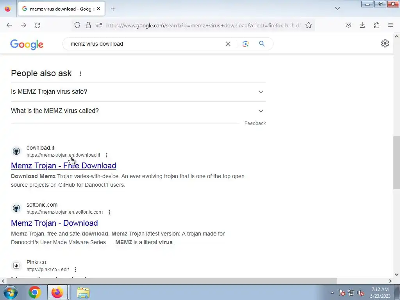
Task: Bookmark this page with the star icon
Action: coord(309,25)
